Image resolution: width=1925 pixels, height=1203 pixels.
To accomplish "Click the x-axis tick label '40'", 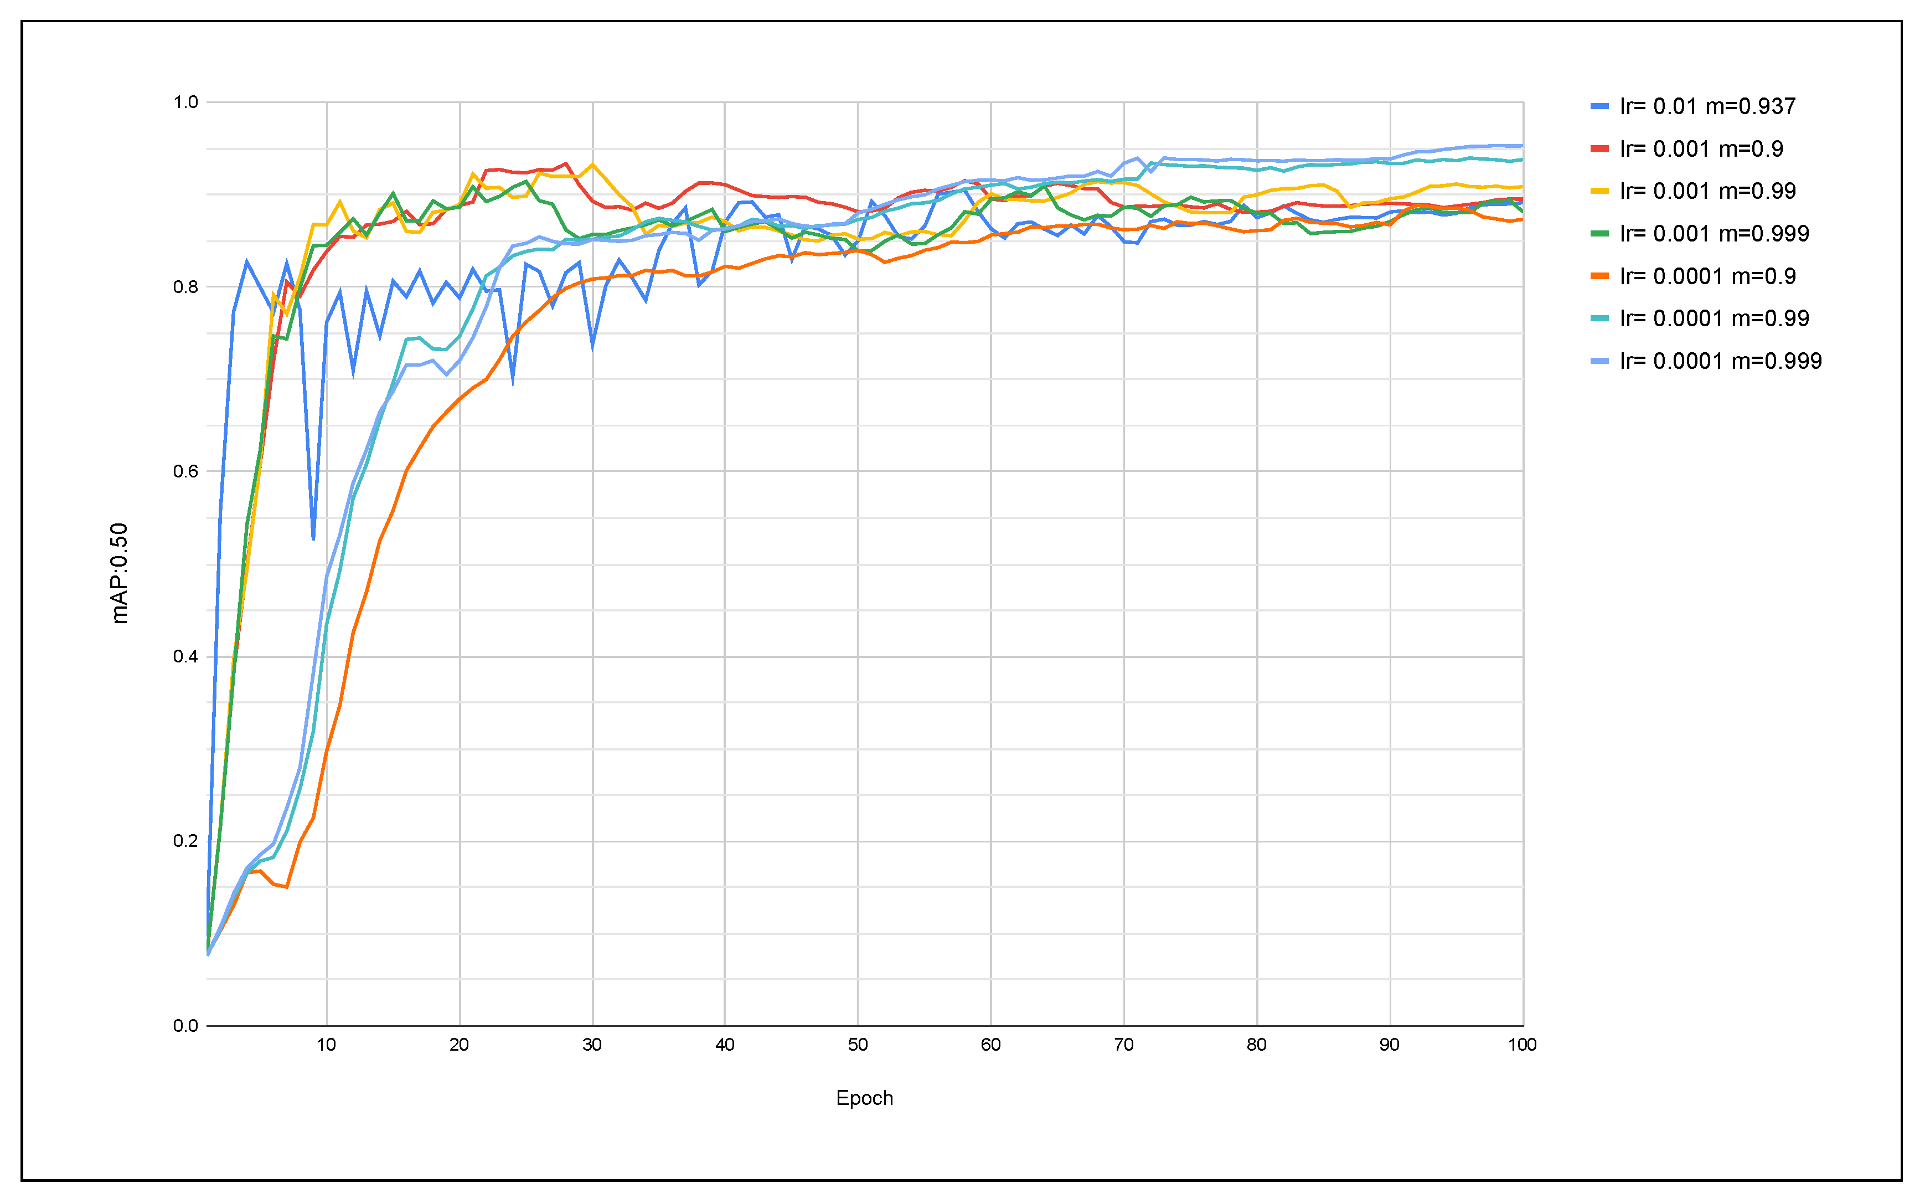I will tap(724, 1045).
